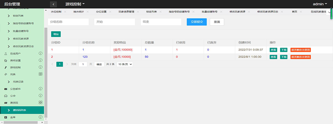Click the blue 立即提交 submit button
333x124 pixels.
point(197,22)
